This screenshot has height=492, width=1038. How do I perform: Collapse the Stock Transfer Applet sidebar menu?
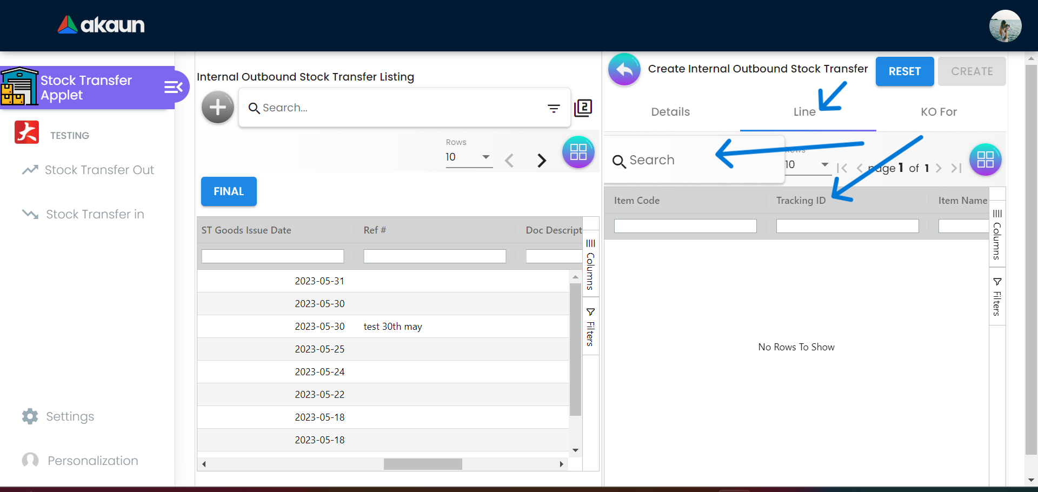[x=173, y=87]
